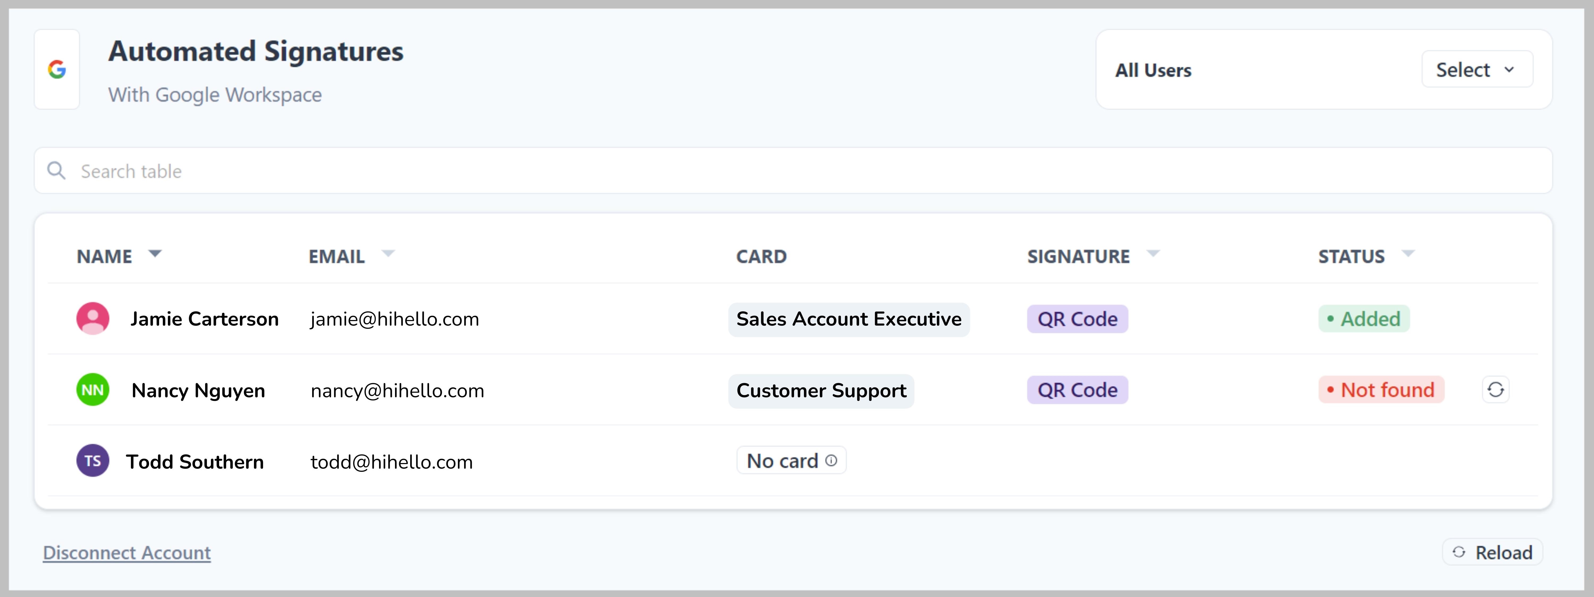This screenshot has height=597, width=1594.
Task: Click QR Code signature for Nancy
Action: pyautogui.click(x=1077, y=390)
